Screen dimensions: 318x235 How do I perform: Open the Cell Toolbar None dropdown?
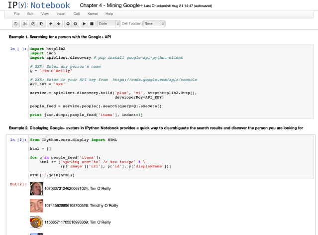coord(154,24)
